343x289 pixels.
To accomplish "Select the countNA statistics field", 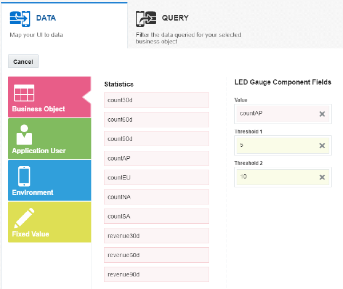I will click(156, 197).
